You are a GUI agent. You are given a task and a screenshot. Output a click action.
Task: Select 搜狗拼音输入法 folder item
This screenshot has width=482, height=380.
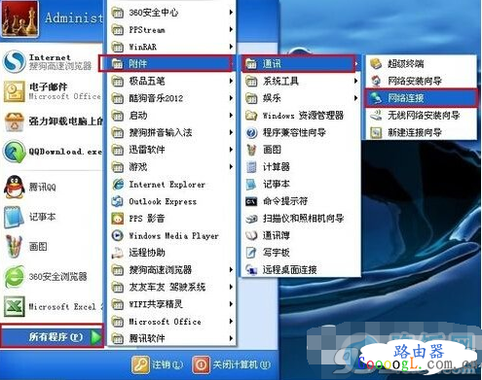coord(171,132)
